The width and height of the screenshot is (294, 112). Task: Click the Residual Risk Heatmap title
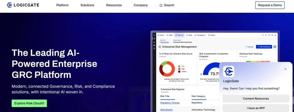(x=251, y=54)
